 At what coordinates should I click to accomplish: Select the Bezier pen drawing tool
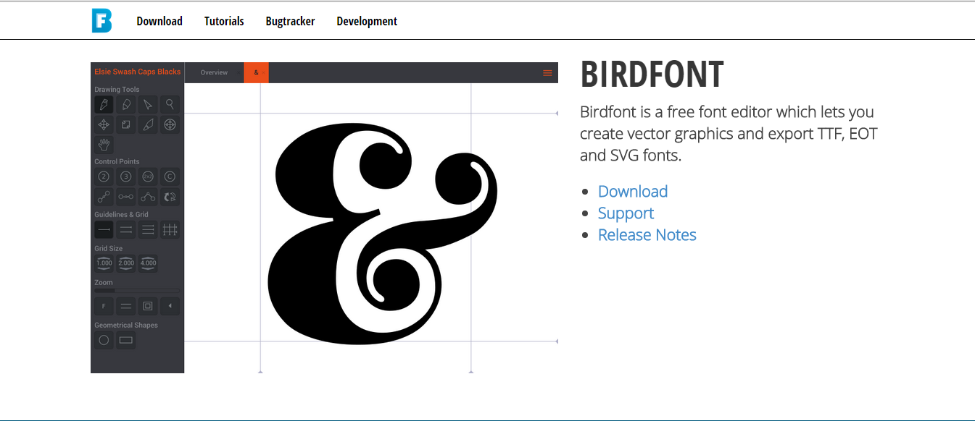point(104,104)
